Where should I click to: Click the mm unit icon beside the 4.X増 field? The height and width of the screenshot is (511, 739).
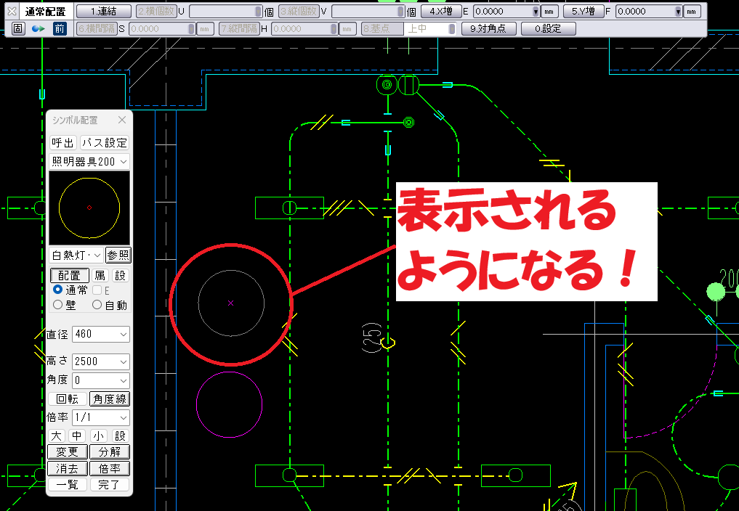(x=550, y=12)
